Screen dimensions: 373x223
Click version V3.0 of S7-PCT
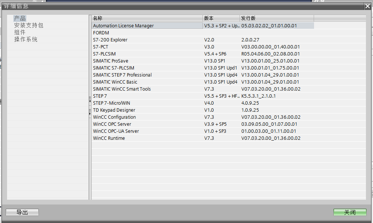[x=209, y=47]
